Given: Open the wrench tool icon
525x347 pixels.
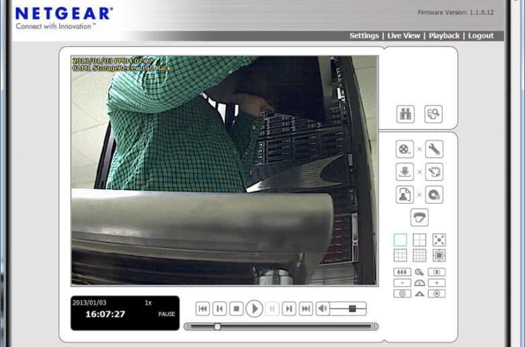Looking at the screenshot, I should click(x=434, y=149).
